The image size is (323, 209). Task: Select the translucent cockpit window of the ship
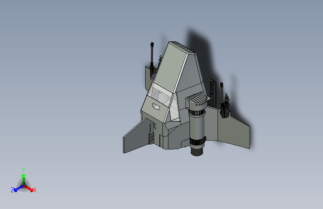click(161, 94)
